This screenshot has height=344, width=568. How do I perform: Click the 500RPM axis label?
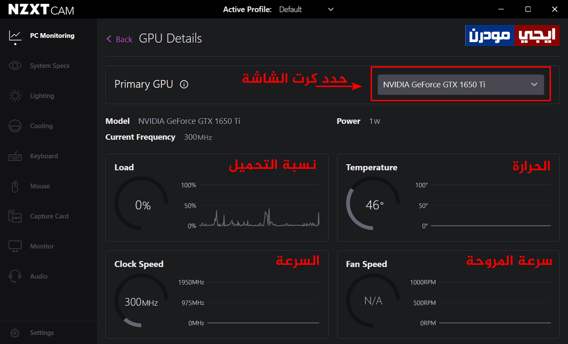tap(425, 303)
